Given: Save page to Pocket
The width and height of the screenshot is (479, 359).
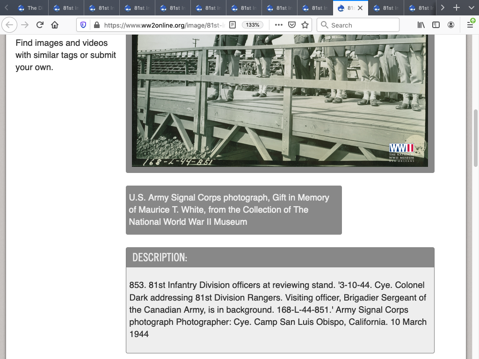Looking at the screenshot, I should point(292,25).
